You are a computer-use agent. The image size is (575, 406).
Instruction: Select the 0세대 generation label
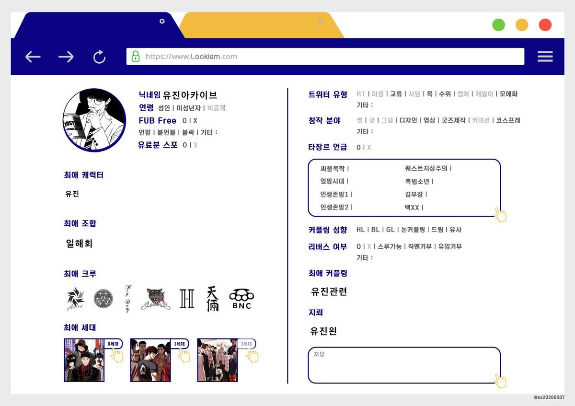pos(114,344)
